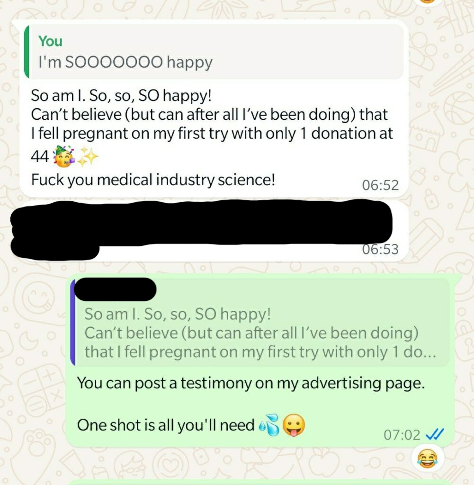Tap the blacked-out sender name in quote
Screen dimensions: 474x485
pos(116,289)
